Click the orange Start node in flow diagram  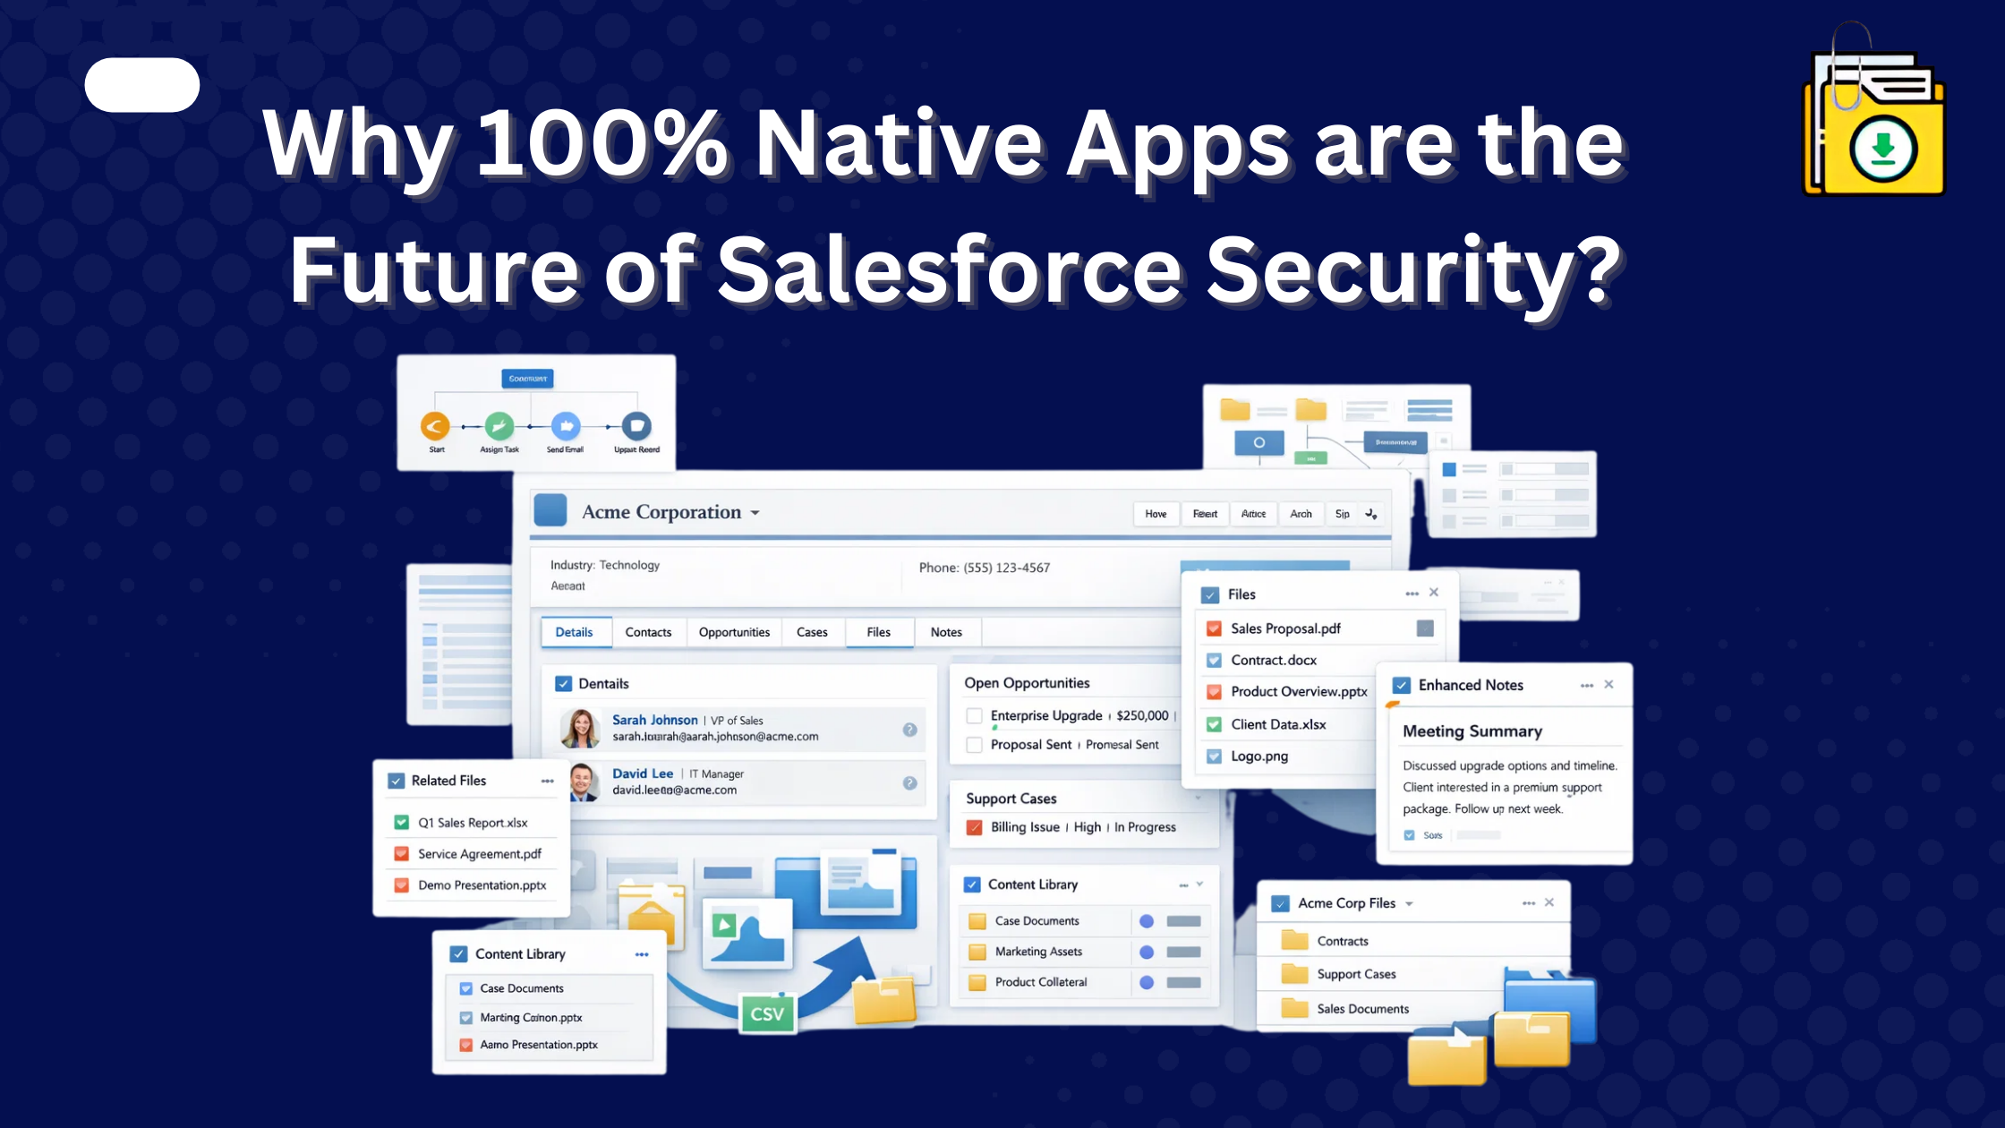tap(435, 426)
